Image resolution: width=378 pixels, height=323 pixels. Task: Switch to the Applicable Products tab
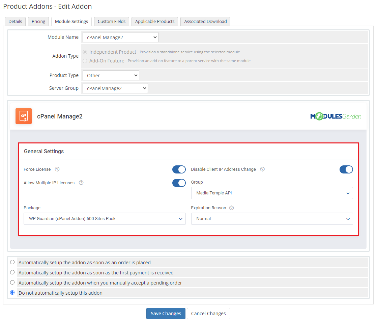(x=155, y=22)
